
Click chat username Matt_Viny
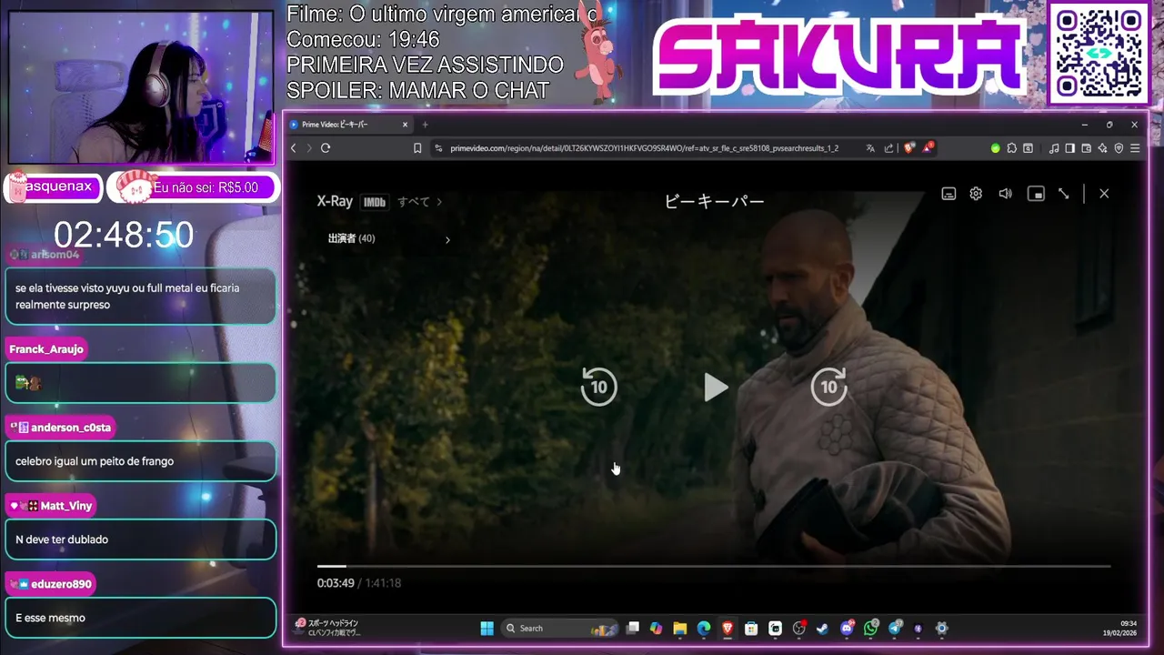(51, 506)
